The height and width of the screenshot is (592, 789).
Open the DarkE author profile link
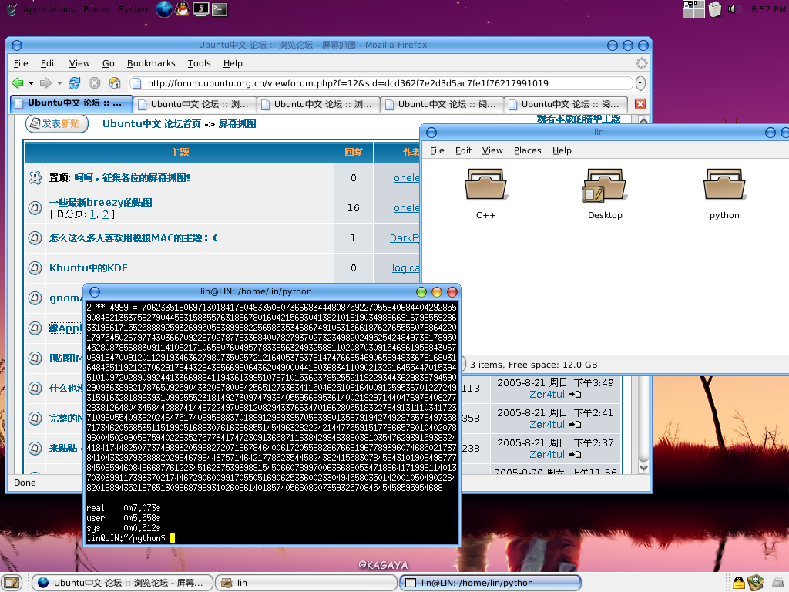click(x=405, y=237)
